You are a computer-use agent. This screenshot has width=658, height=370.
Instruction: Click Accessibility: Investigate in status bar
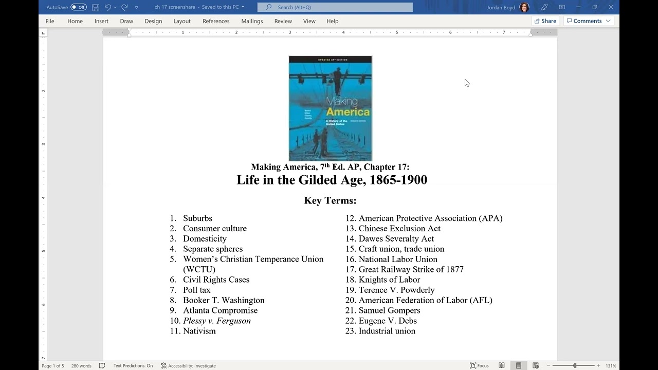tap(188, 366)
